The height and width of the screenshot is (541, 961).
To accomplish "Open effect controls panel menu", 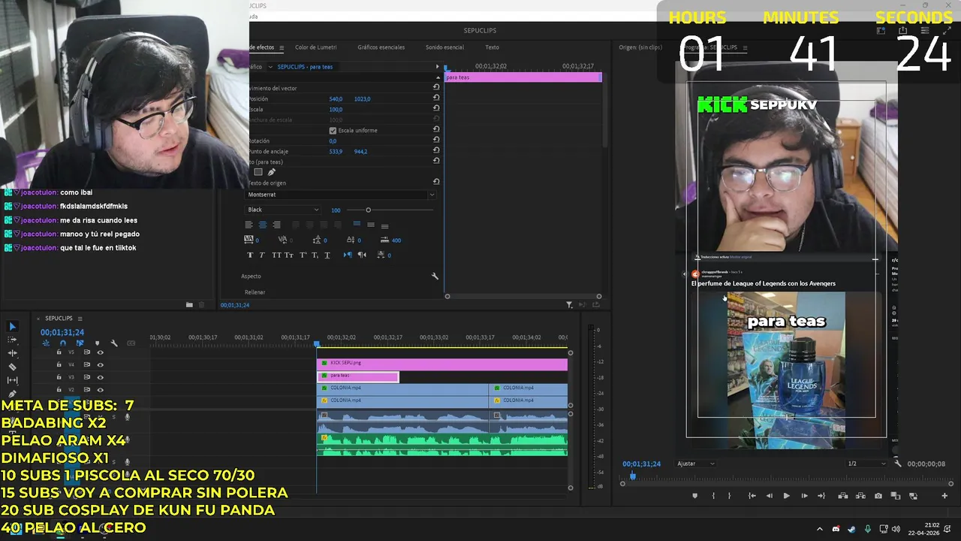I will (x=282, y=47).
